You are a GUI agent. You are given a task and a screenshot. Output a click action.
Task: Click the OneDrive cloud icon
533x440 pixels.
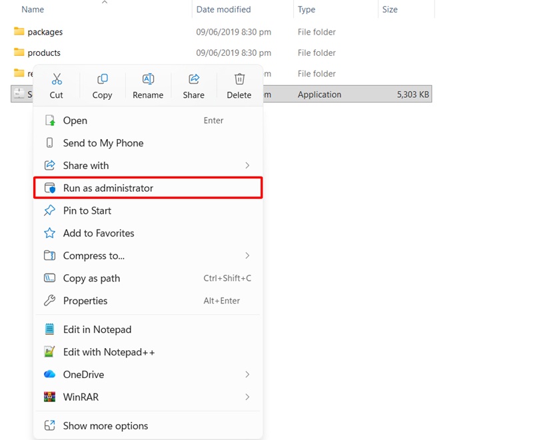(50, 374)
